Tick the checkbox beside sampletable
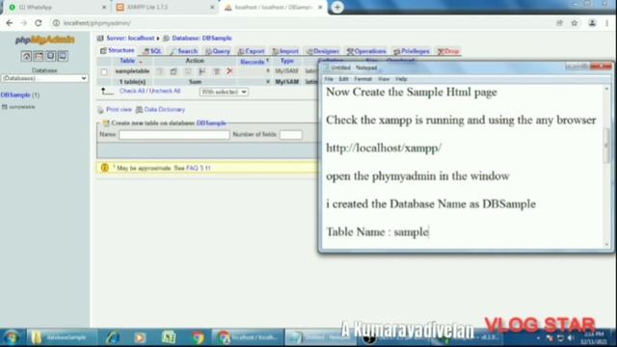Image resolution: width=617 pixels, height=347 pixels. point(104,72)
